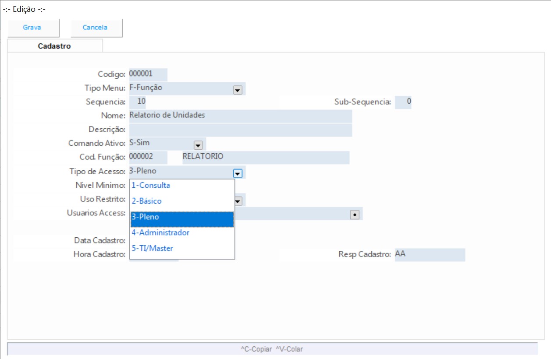
Task: Click the Grava button
Action: pyautogui.click(x=32, y=28)
